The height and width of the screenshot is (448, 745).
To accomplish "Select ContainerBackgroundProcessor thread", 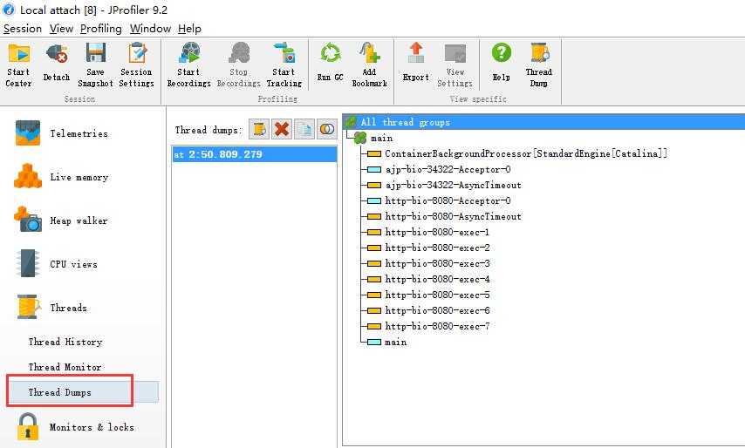I will 517,153.
